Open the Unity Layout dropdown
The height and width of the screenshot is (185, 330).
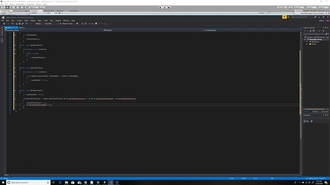[323, 7]
